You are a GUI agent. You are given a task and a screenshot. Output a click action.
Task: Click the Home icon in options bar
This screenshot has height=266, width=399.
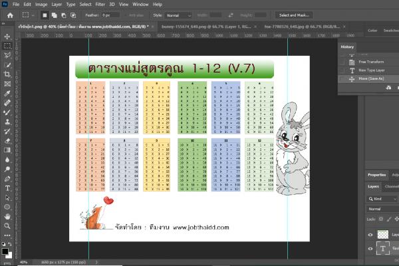point(10,15)
